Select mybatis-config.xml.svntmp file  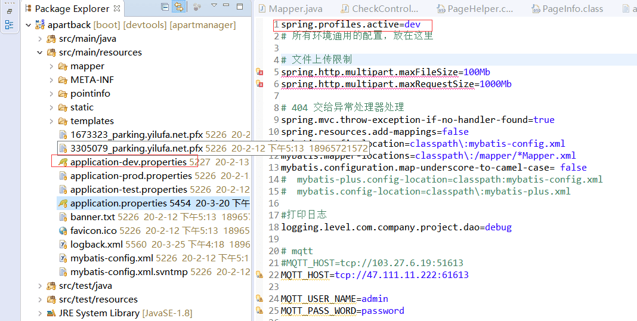129,272
